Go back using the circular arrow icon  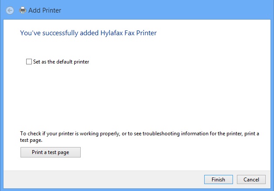point(10,10)
